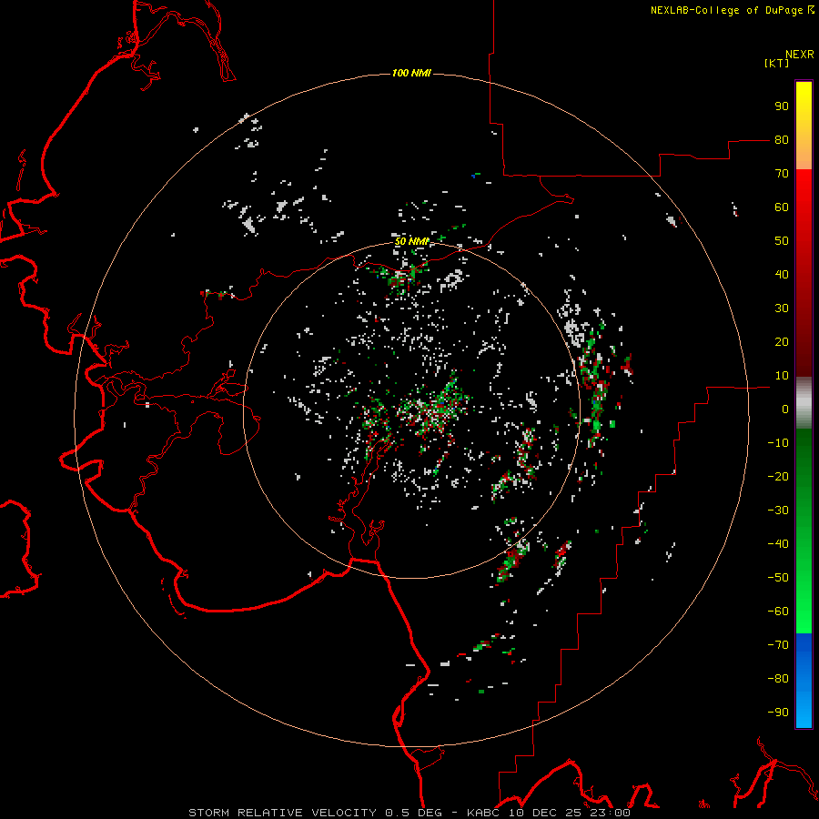Screen dimensions: 819x819
Task: Click the 20 value on velocity scale
Action: (x=782, y=342)
